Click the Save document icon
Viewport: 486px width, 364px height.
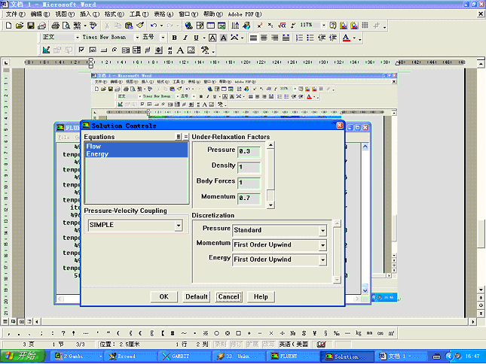point(31,26)
